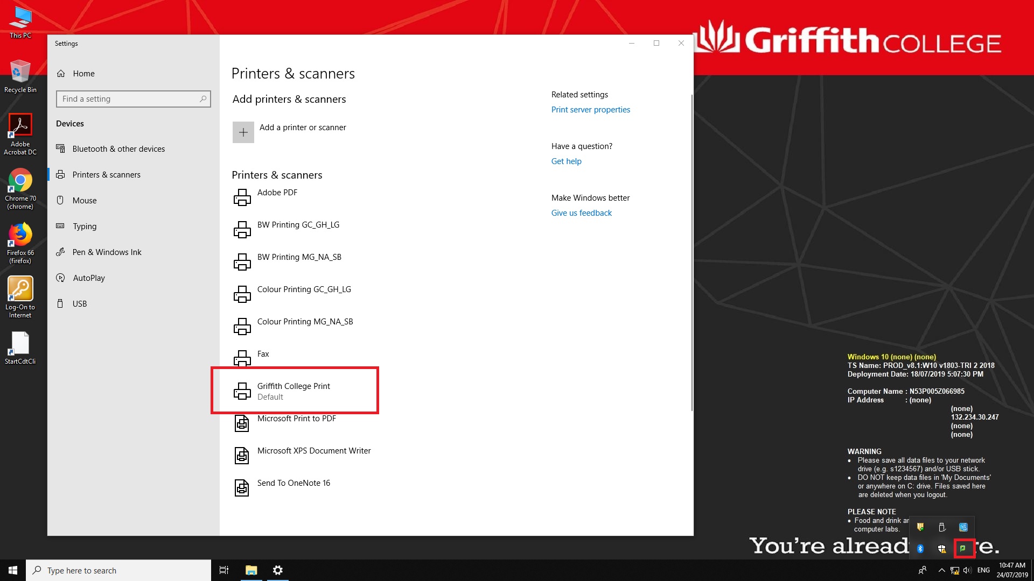
Task: Navigate to AutoPlay settings
Action: pos(89,278)
